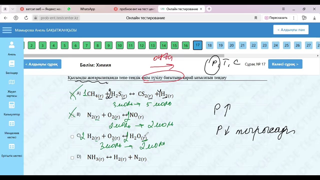The width and height of the screenshot is (320, 180).
Task: Open Жауап картасы map icon
Action: (12, 82)
